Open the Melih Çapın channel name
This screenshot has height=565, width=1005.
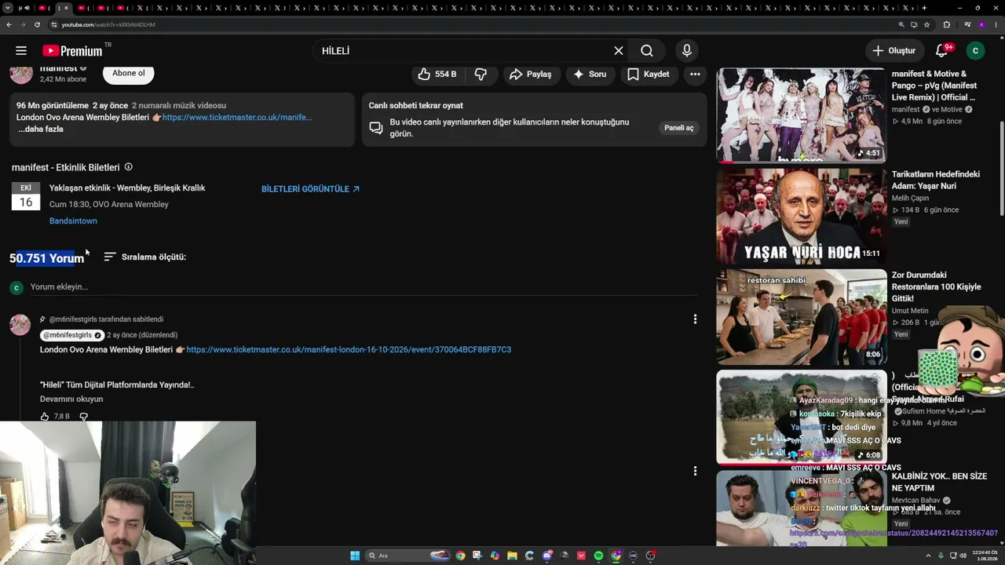tap(910, 199)
